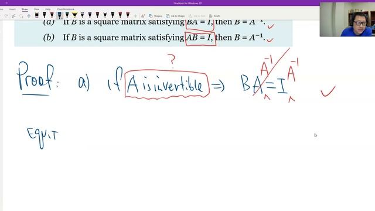Click Ink to Shape button
The height and width of the screenshot is (211, 375).
click(175, 16)
